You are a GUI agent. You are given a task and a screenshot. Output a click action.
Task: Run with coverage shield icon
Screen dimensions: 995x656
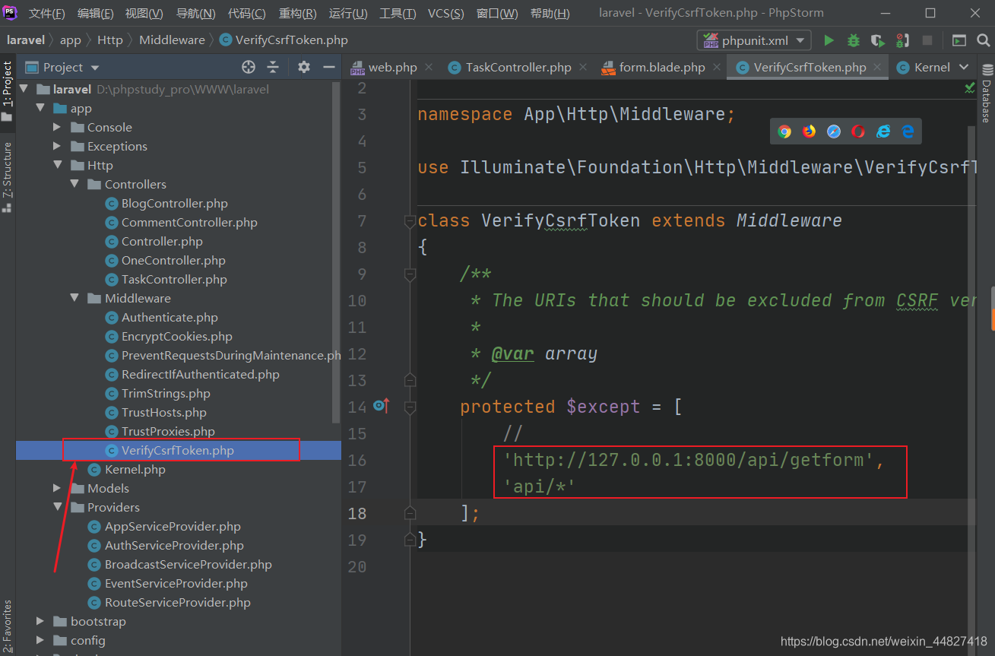click(878, 40)
